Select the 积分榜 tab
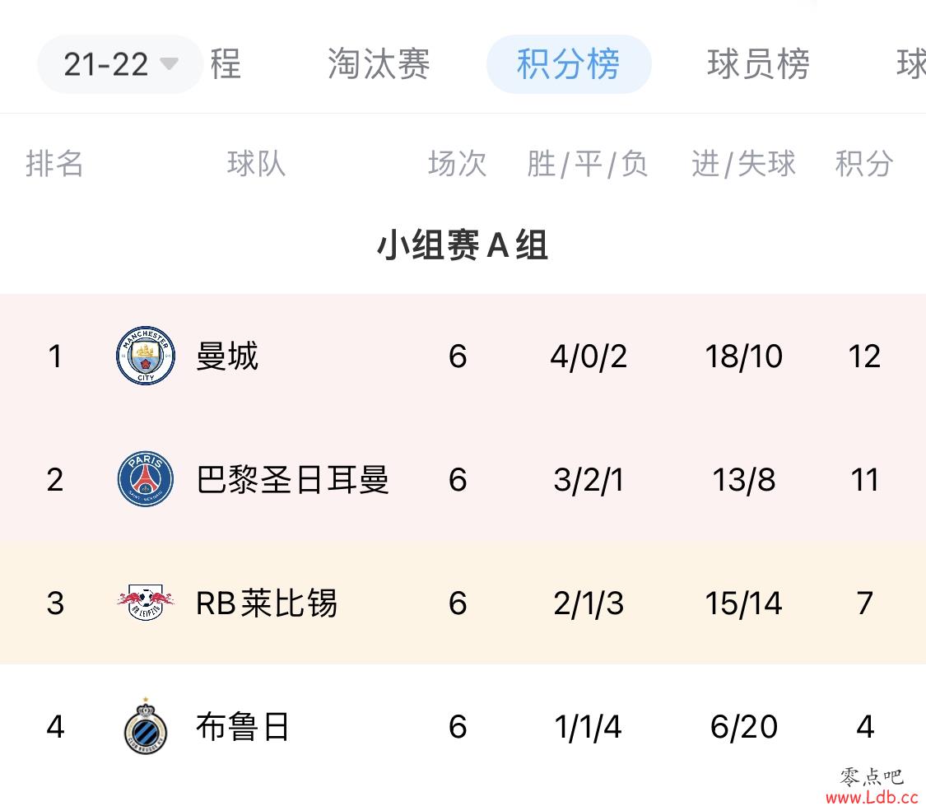 [568, 63]
